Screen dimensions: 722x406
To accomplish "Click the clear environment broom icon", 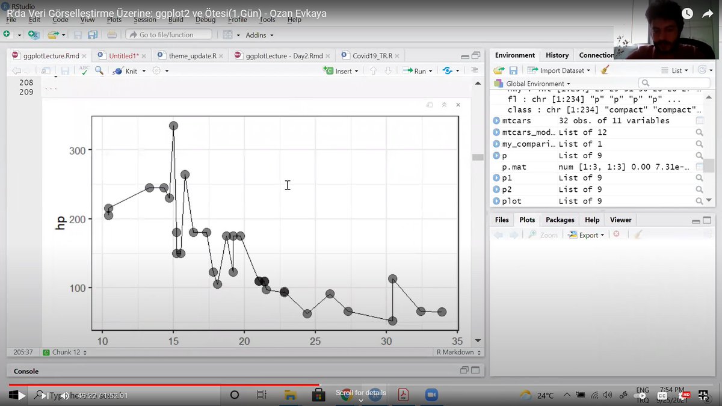I will point(605,70).
